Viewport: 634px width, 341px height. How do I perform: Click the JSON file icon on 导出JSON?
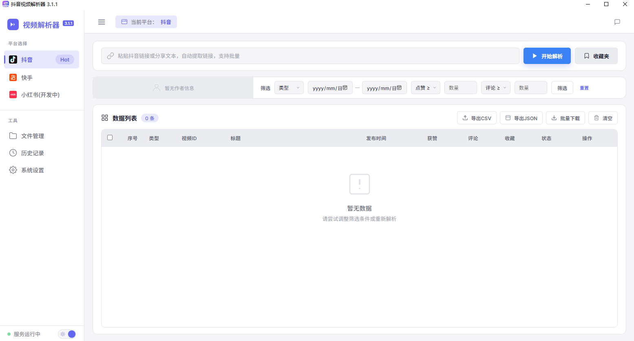(508, 118)
